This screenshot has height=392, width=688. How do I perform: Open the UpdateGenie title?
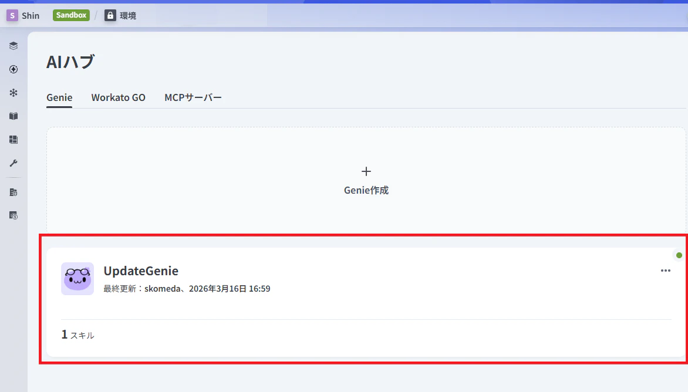[141, 271]
